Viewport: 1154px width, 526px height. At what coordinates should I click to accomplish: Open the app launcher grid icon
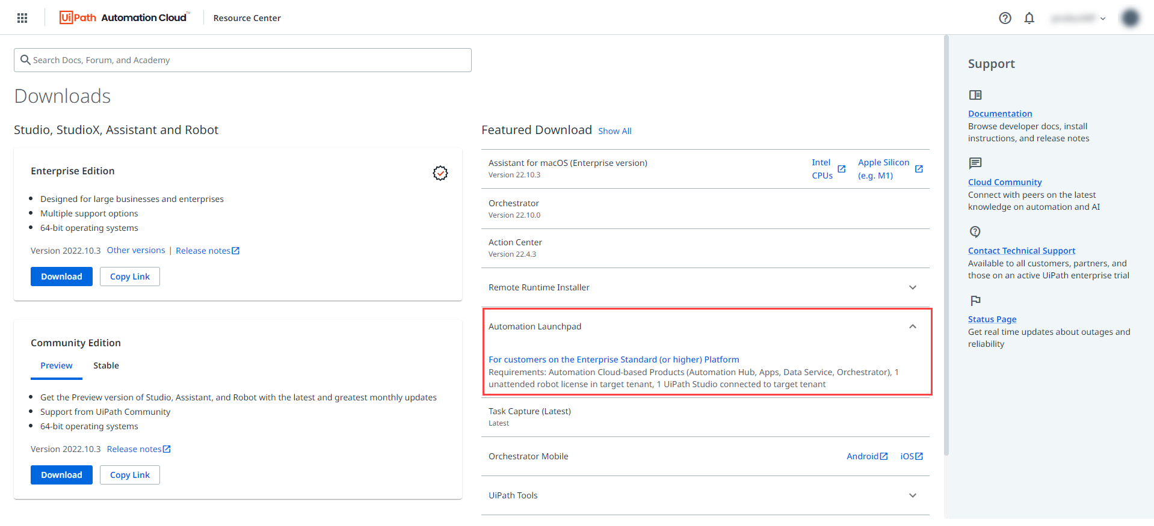pyautogui.click(x=22, y=18)
